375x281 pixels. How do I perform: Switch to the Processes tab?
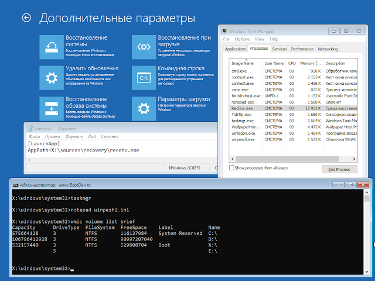(x=259, y=48)
